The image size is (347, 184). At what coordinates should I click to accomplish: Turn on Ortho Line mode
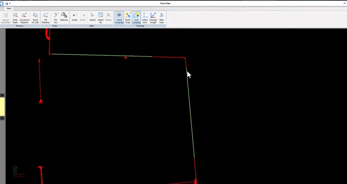pos(145,18)
